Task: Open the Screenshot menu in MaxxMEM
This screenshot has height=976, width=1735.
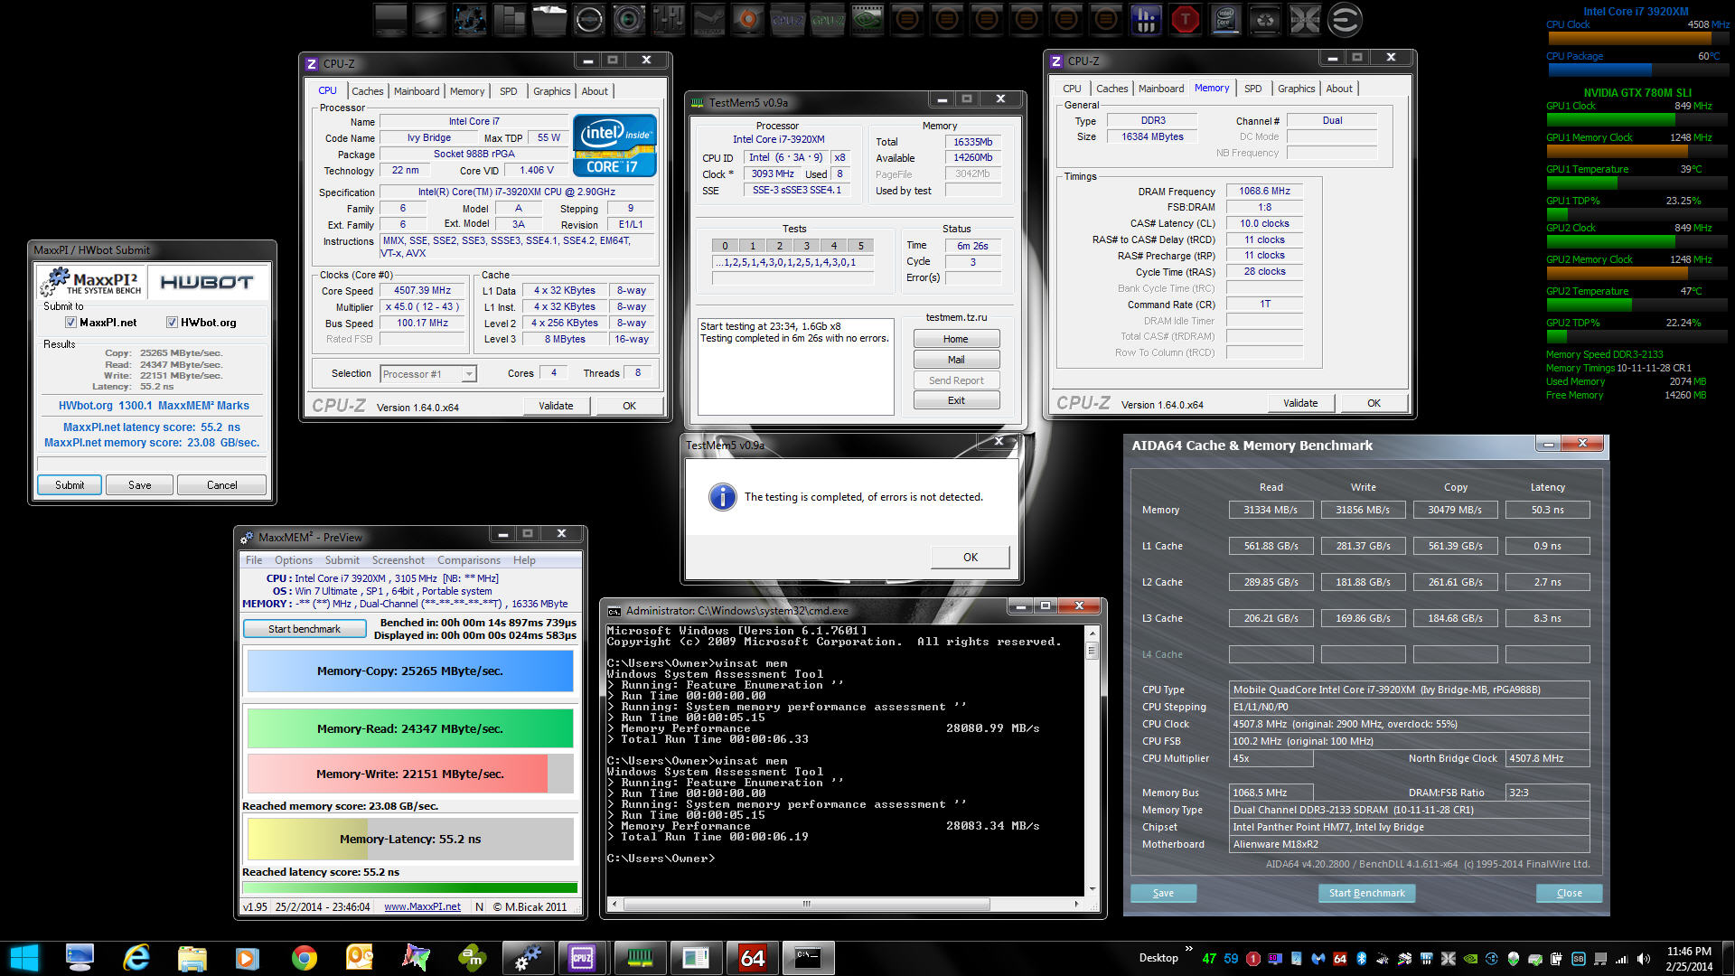Action: 398,560
